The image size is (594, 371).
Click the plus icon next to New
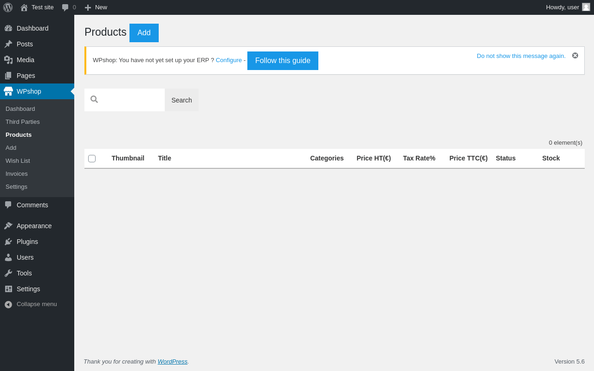click(x=88, y=7)
